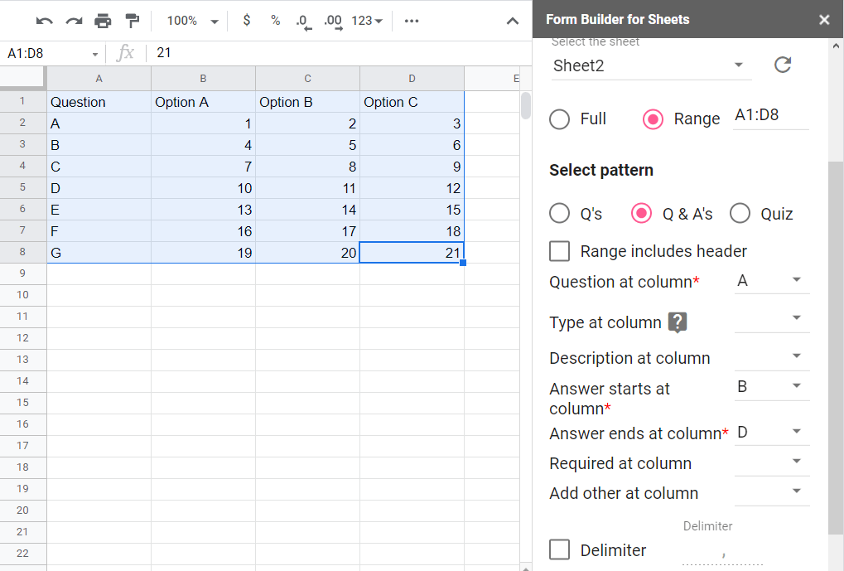Click the cell with value 5

pos(308,145)
